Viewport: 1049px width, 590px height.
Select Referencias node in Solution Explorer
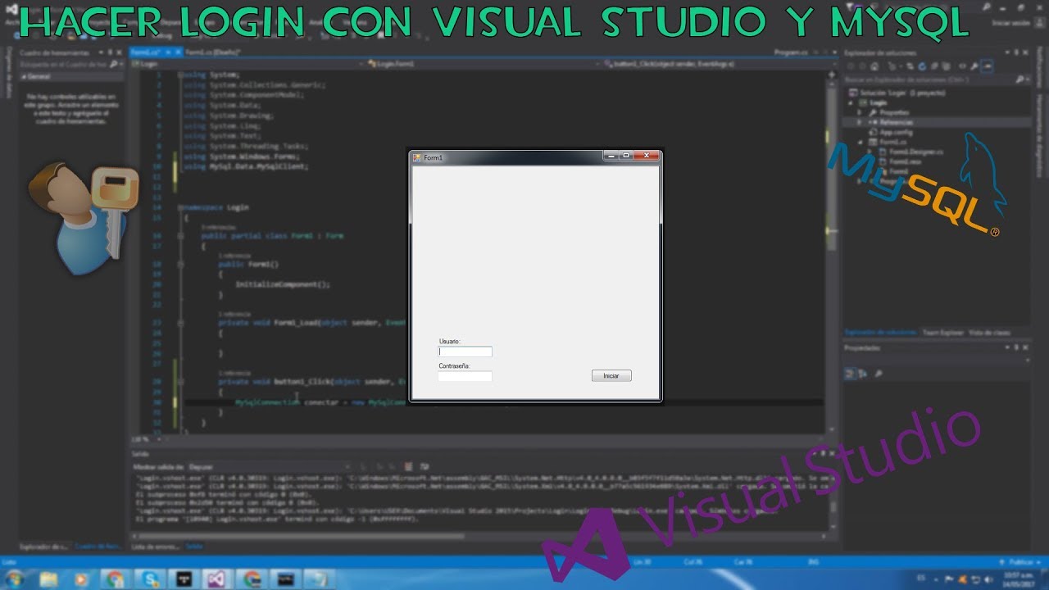tap(890, 122)
